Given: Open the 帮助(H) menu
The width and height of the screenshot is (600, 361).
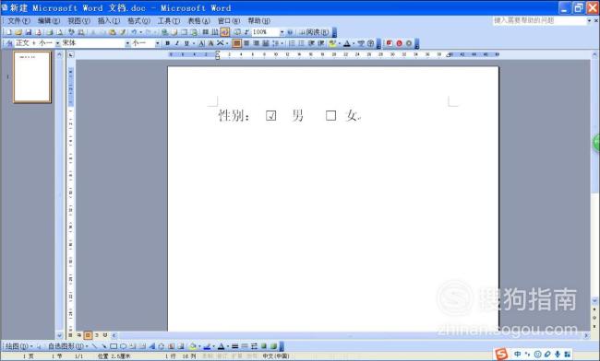Looking at the screenshot, I should click(258, 20).
